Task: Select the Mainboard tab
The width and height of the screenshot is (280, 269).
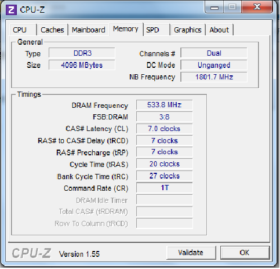Action: click(x=89, y=30)
